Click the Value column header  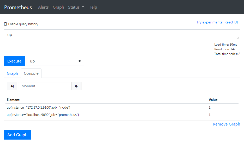[213, 100]
